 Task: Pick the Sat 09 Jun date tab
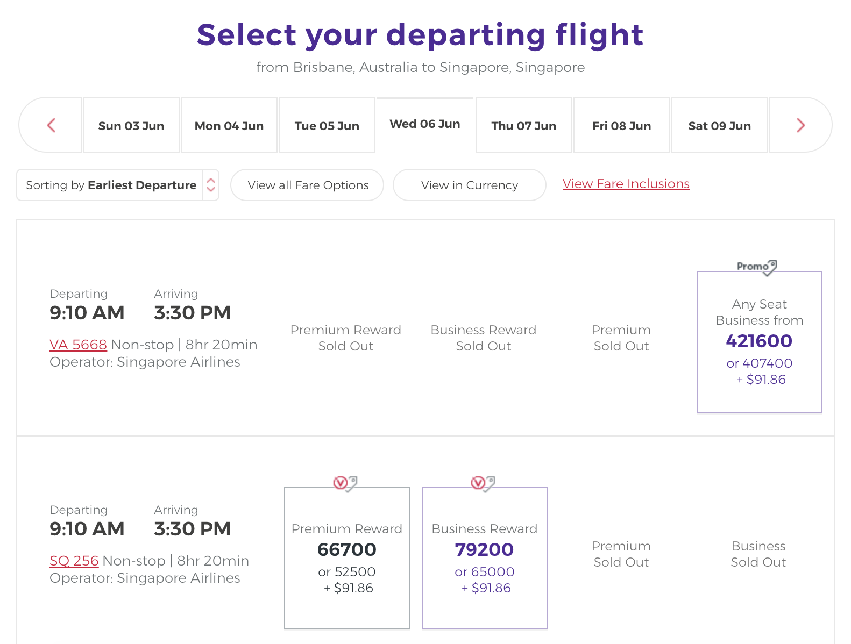[x=720, y=125]
